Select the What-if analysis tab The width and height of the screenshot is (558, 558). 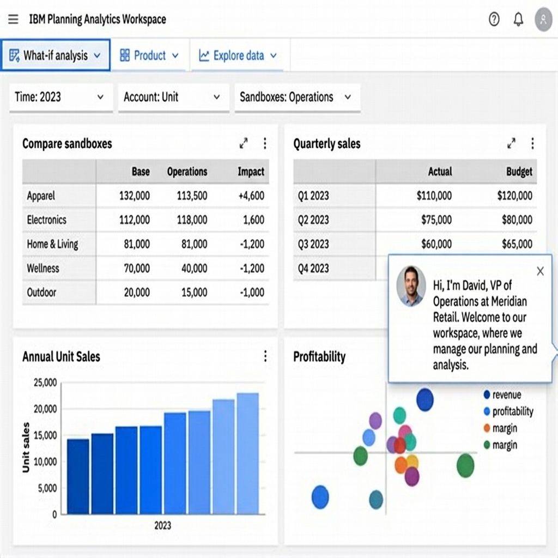point(55,55)
